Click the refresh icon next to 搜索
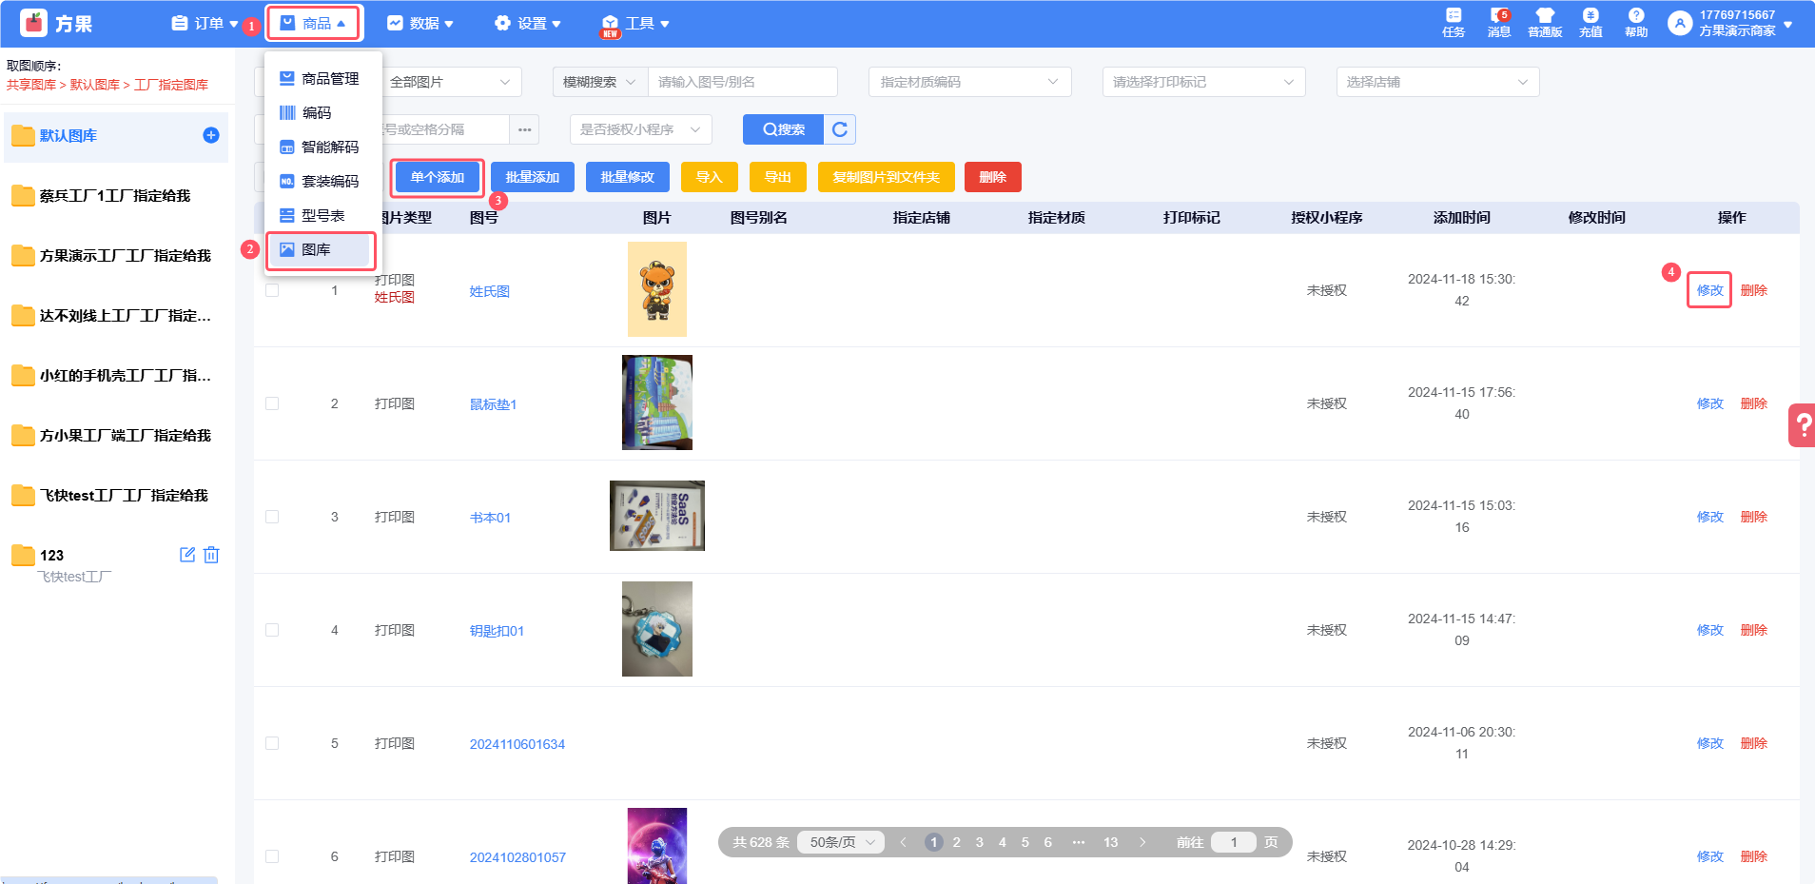Screen dimensions: 1815x884 (840, 129)
